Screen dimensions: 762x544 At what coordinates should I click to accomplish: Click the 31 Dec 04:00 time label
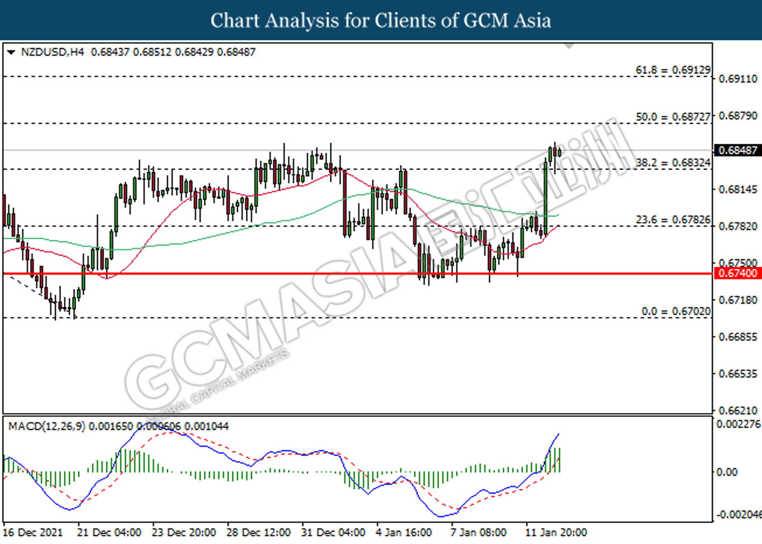click(333, 532)
